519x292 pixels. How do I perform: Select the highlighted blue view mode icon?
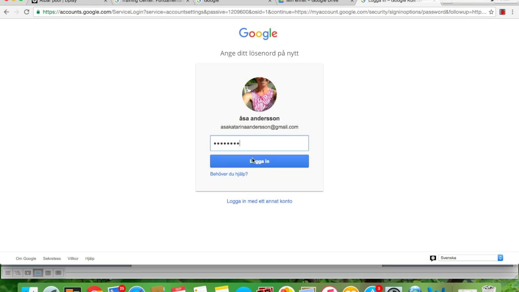(x=38, y=273)
